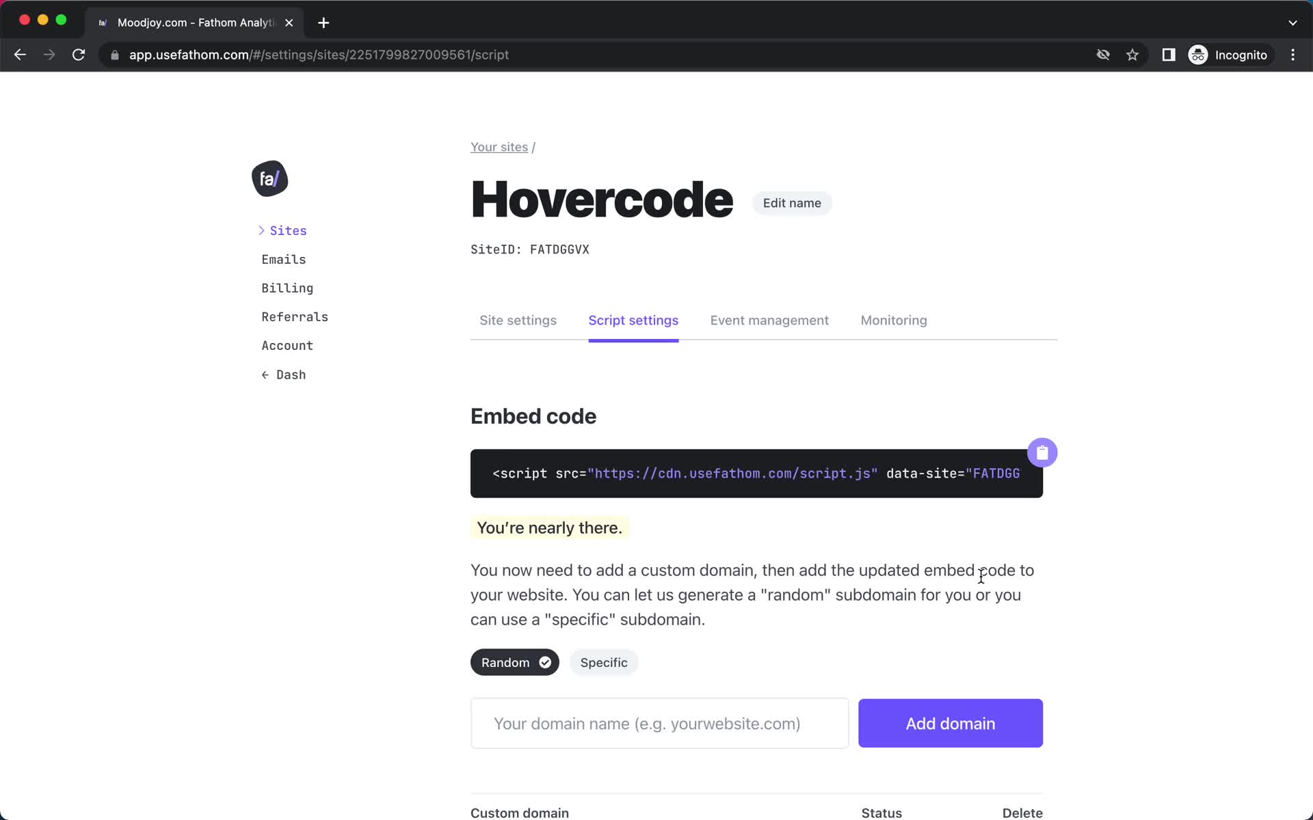Switch to the Event management tab
This screenshot has height=820, width=1313.
pyautogui.click(x=769, y=320)
